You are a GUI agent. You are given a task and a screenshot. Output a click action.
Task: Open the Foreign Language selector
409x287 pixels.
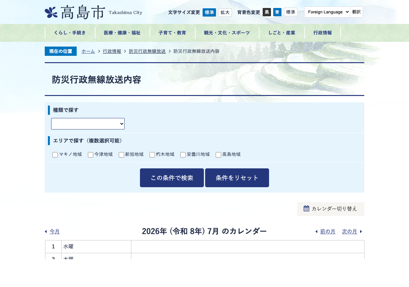point(327,12)
